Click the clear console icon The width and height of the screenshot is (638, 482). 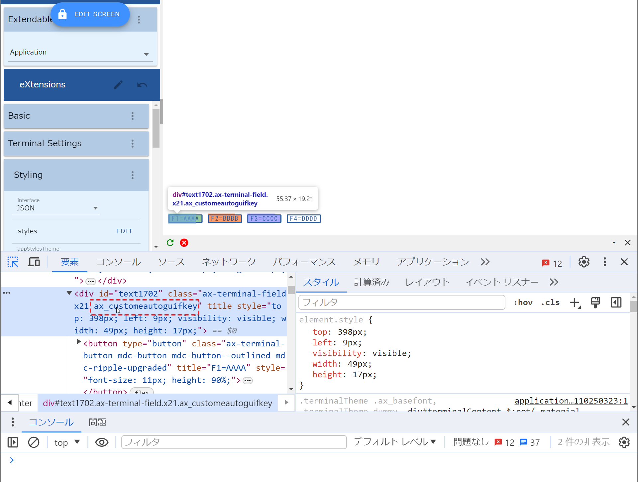(34, 442)
